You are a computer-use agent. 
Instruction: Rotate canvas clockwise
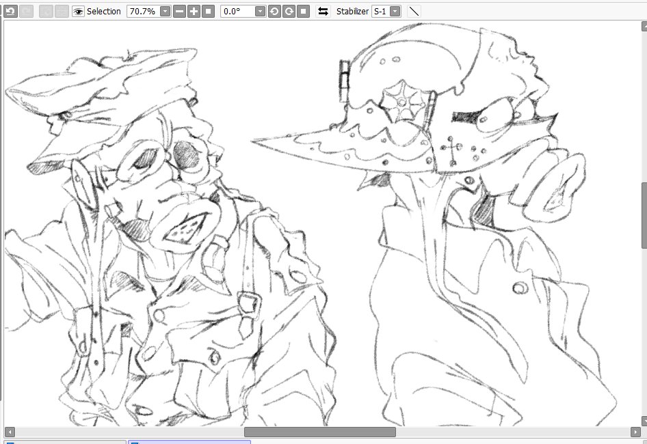289,11
